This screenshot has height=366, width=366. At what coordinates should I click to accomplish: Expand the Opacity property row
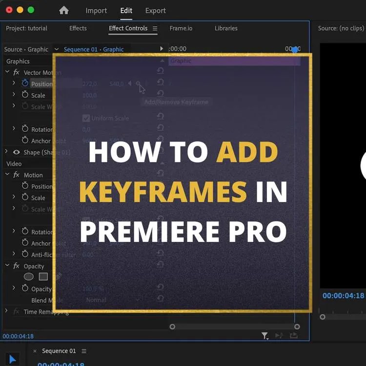[14, 288]
